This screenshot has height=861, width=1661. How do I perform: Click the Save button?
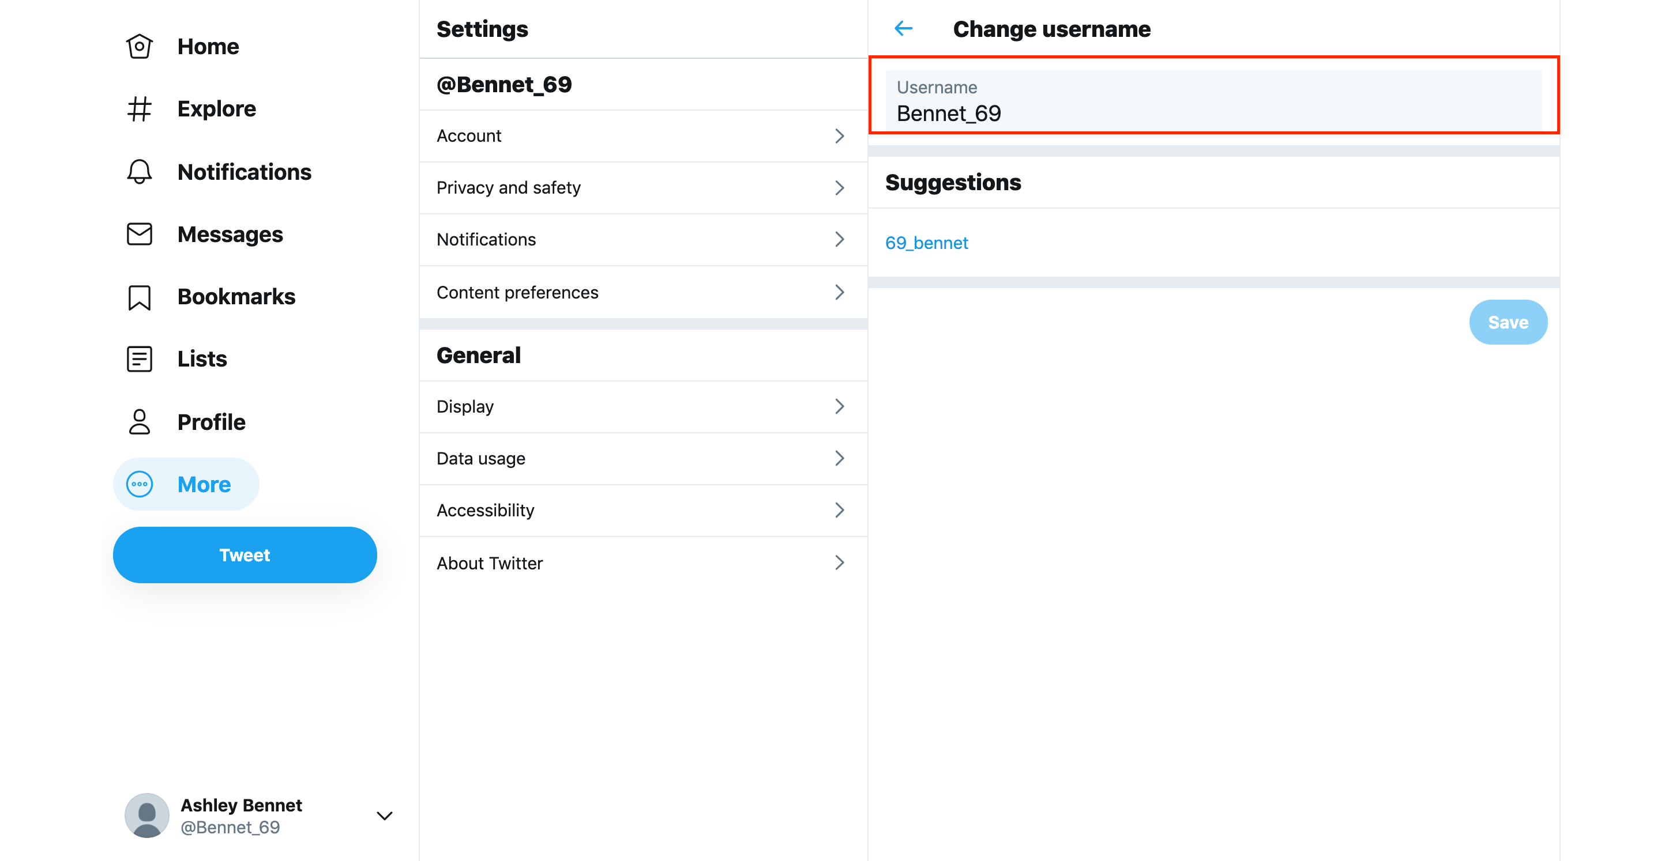(1508, 322)
